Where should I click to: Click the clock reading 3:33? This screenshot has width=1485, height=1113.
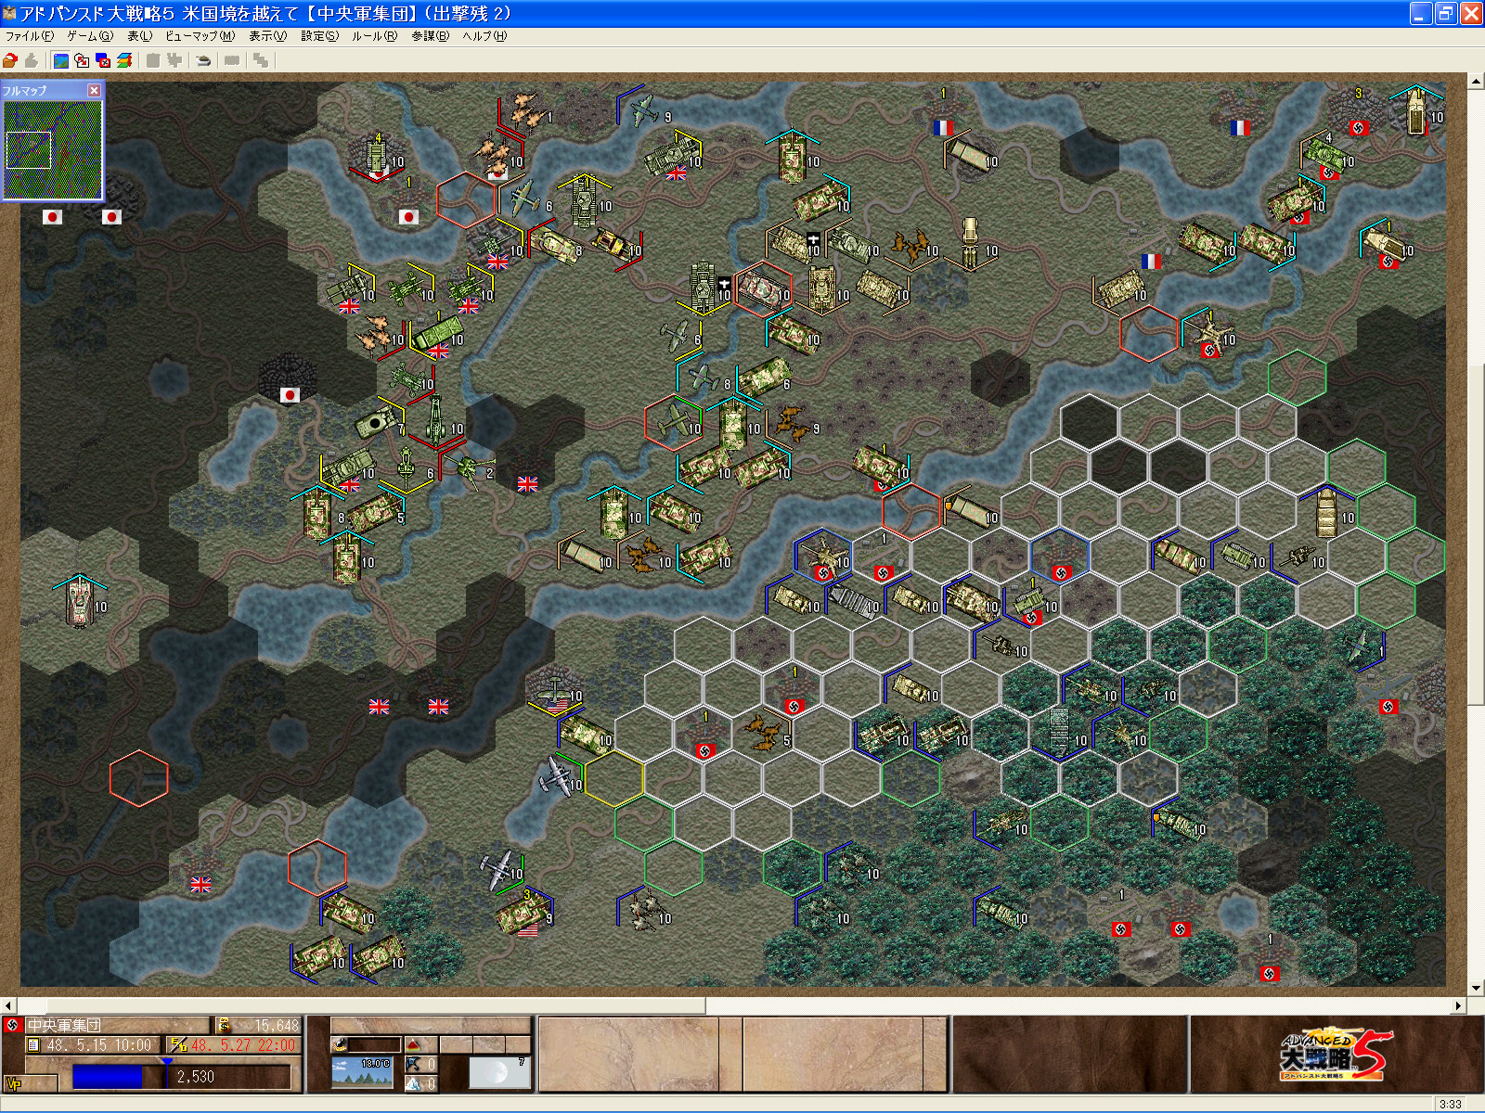click(1450, 1104)
